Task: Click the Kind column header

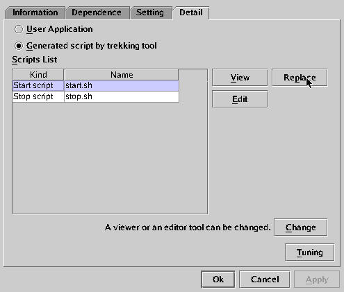Action: click(x=38, y=75)
